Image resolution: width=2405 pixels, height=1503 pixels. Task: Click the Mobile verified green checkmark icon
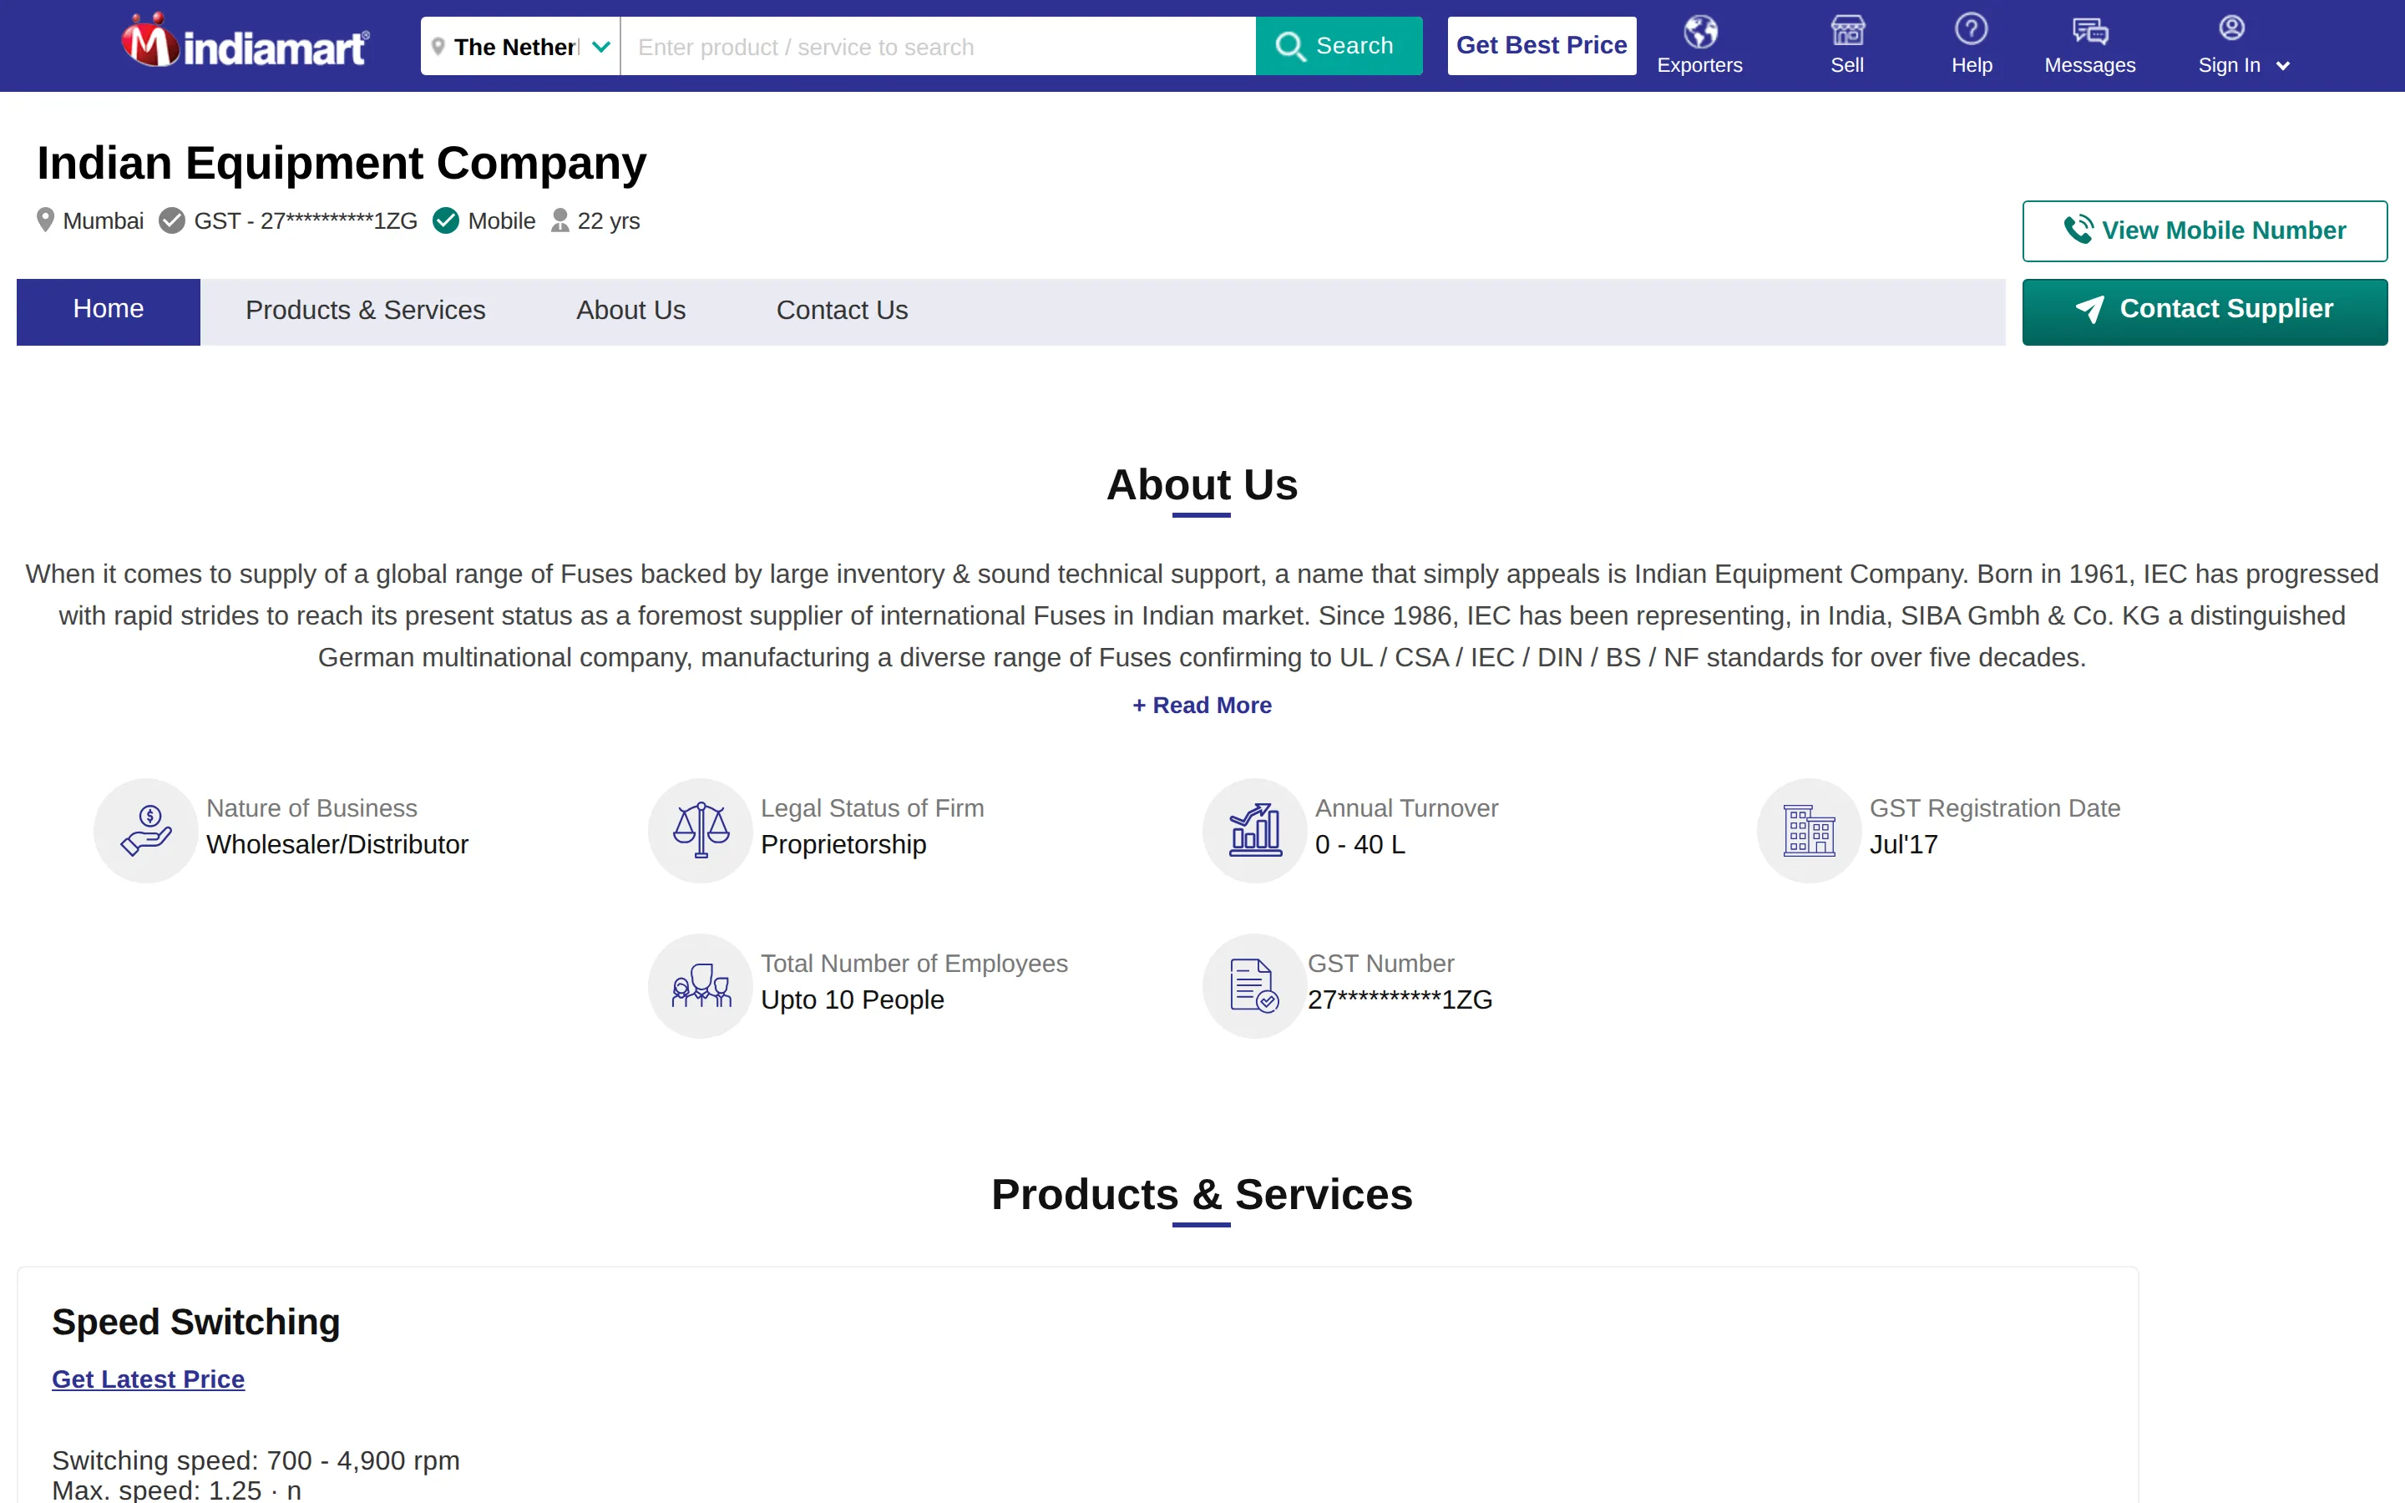tap(446, 220)
